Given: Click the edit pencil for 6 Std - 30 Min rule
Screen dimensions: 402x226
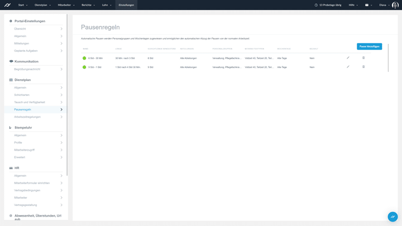Looking at the screenshot, I should click(x=348, y=57).
